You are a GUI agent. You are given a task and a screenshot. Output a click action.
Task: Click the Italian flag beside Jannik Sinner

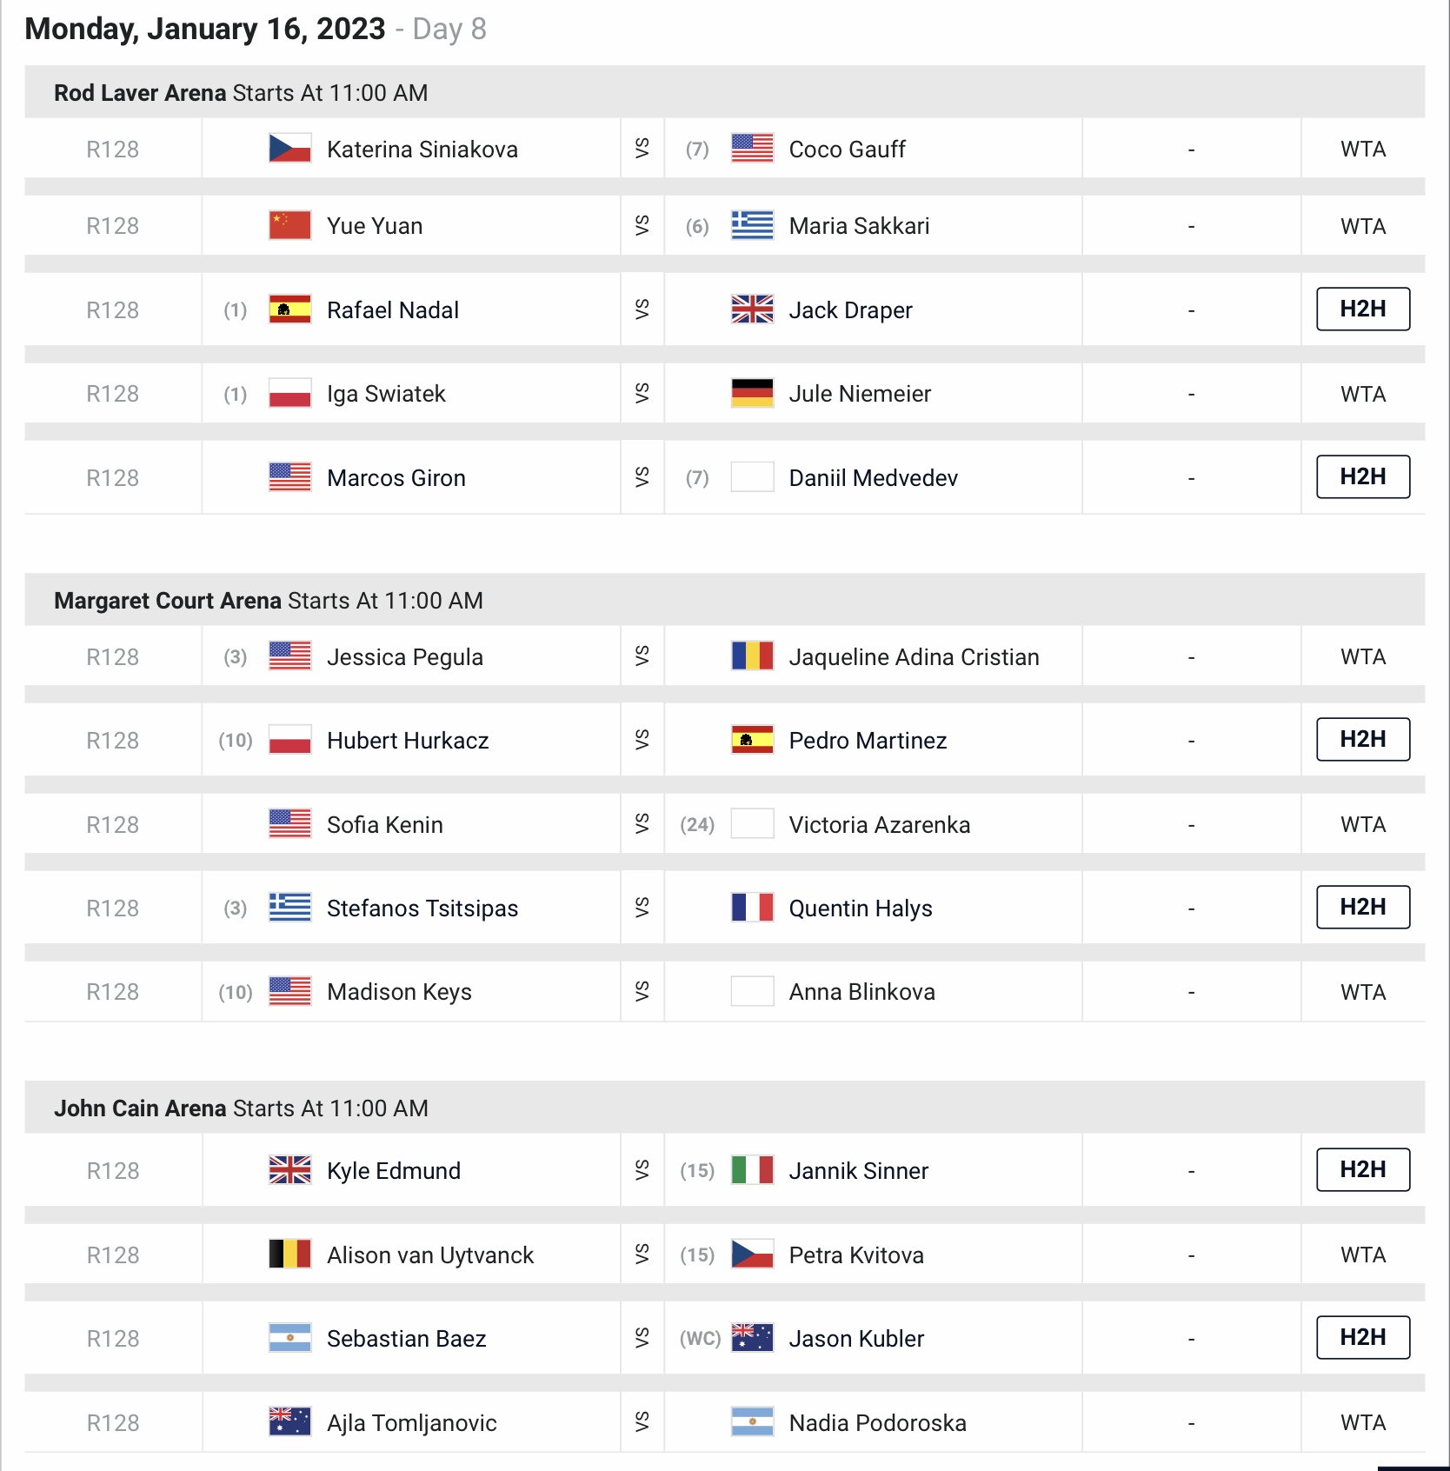(x=752, y=1170)
